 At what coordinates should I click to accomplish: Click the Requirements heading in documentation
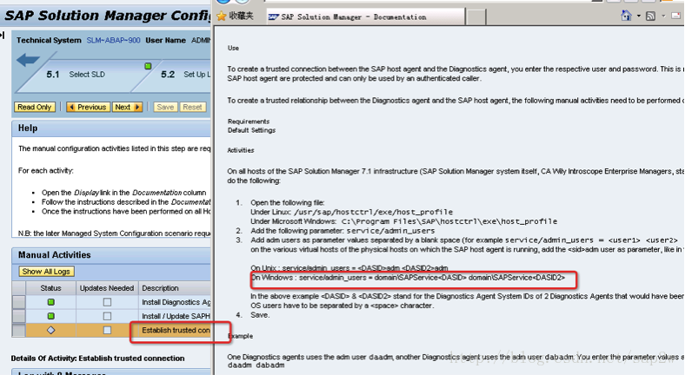tap(249, 122)
